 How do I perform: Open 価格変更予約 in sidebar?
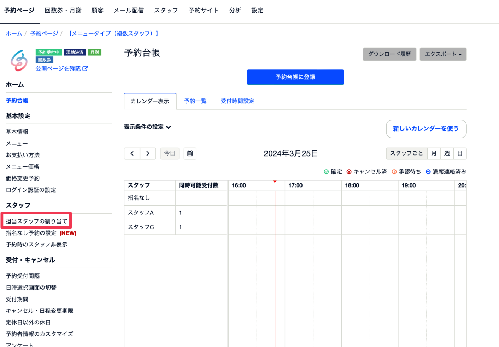pyautogui.click(x=23, y=178)
